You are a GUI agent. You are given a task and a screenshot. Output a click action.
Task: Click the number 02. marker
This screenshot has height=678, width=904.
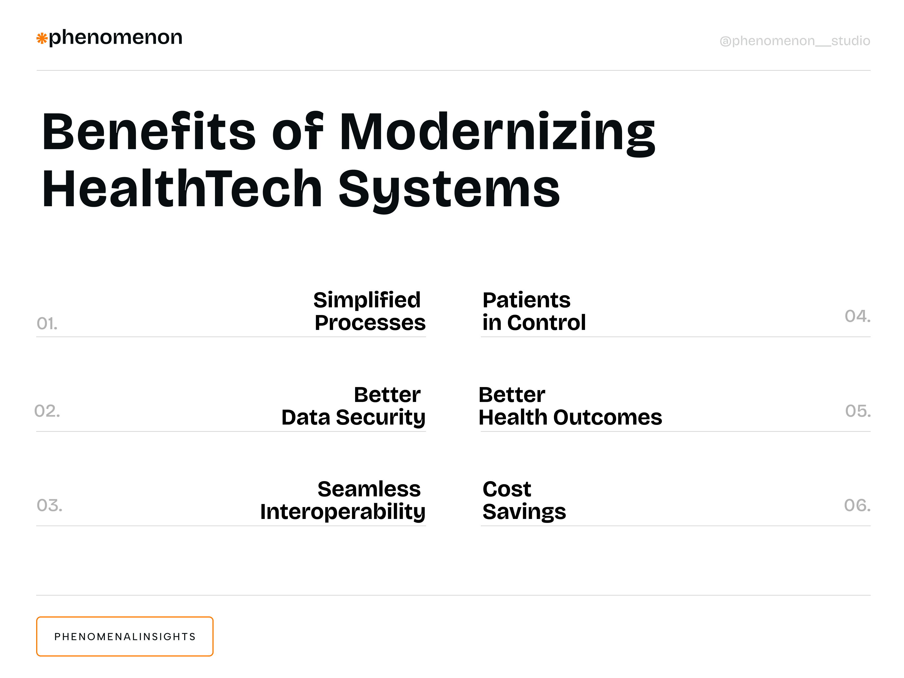[47, 411]
